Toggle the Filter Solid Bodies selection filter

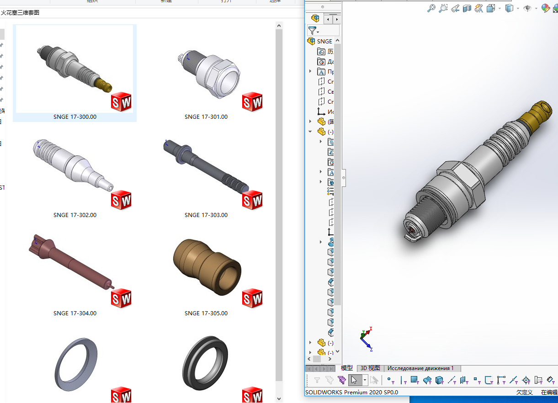pyautogui.click(x=439, y=380)
